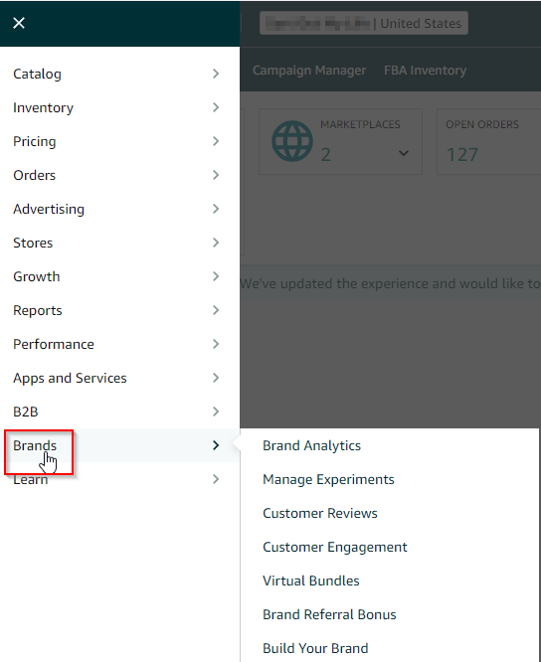Image resolution: width=541 pixels, height=662 pixels.
Task: Open the Marketplaces dropdown arrow
Action: point(404,153)
